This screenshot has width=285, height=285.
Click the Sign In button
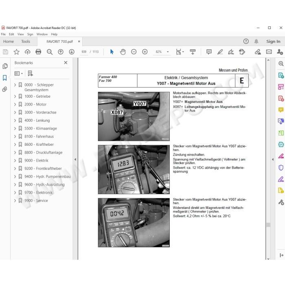click(x=273, y=42)
